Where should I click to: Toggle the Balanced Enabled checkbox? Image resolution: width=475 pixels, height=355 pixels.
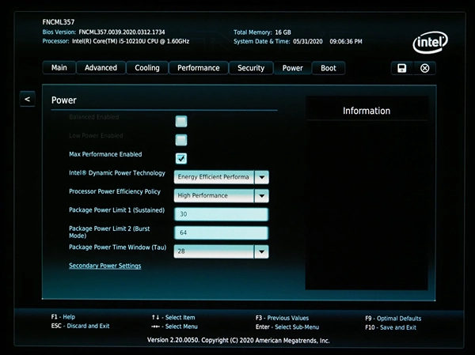point(181,121)
